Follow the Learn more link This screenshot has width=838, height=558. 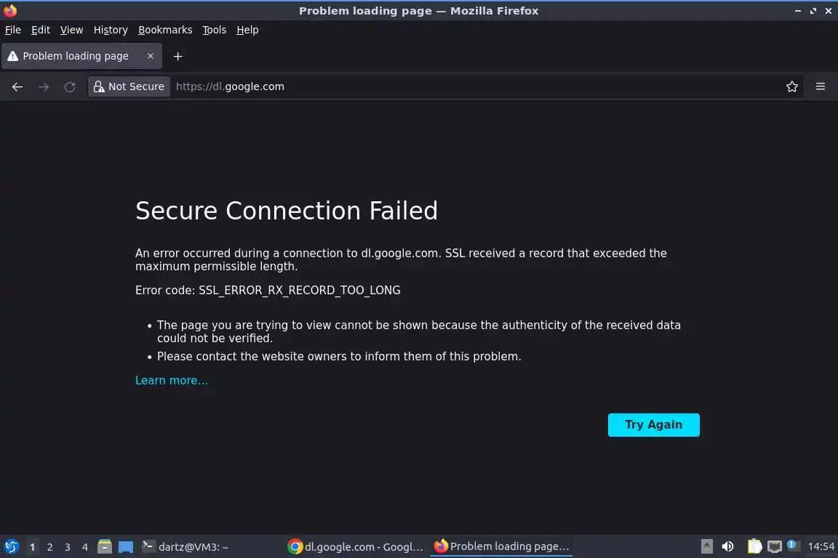tap(172, 381)
